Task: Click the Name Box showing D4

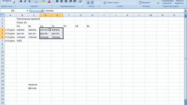Action: (13, 11)
